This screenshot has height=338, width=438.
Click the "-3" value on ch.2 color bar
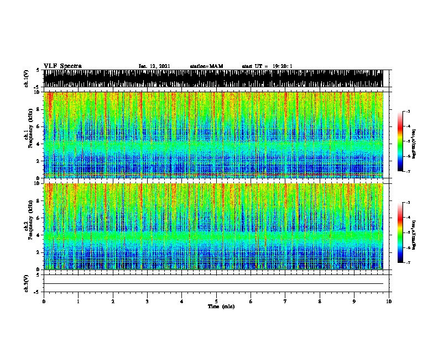(x=408, y=203)
